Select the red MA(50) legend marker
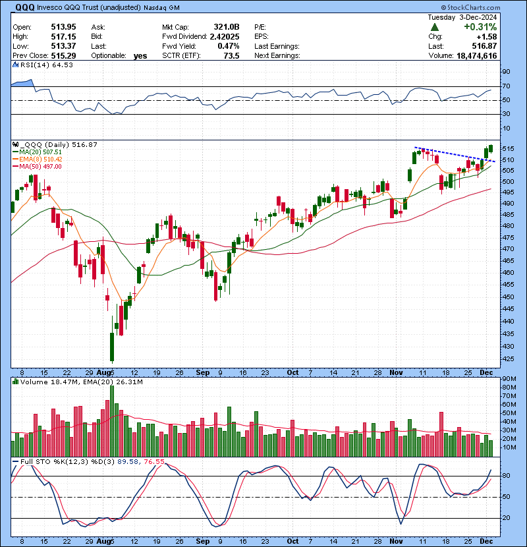This screenshot has height=547, width=527. click(14, 167)
